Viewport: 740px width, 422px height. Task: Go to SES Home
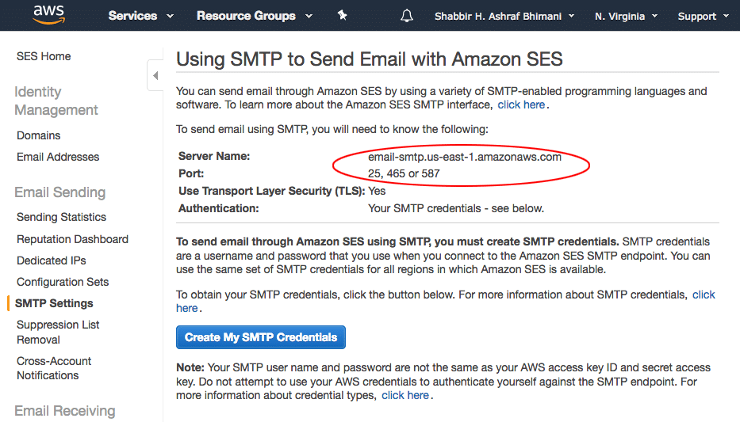pos(44,56)
